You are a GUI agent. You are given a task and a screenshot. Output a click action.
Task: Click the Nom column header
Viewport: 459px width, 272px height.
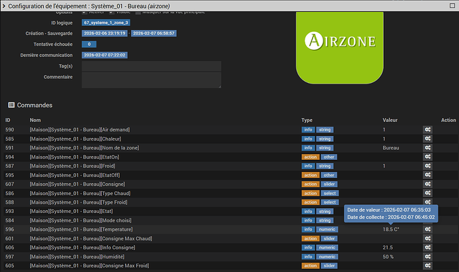tap(35, 120)
